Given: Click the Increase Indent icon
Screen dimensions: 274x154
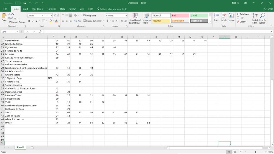Looking at the screenshot, I should (79, 21).
